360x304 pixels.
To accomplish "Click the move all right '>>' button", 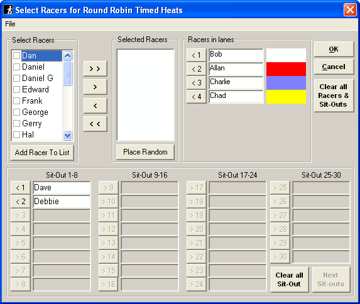I will (95, 68).
